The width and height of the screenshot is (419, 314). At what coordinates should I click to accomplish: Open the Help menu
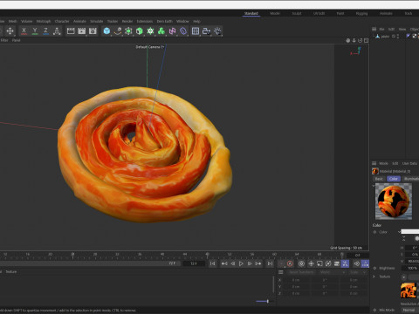pyautogui.click(x=196, y=21)
